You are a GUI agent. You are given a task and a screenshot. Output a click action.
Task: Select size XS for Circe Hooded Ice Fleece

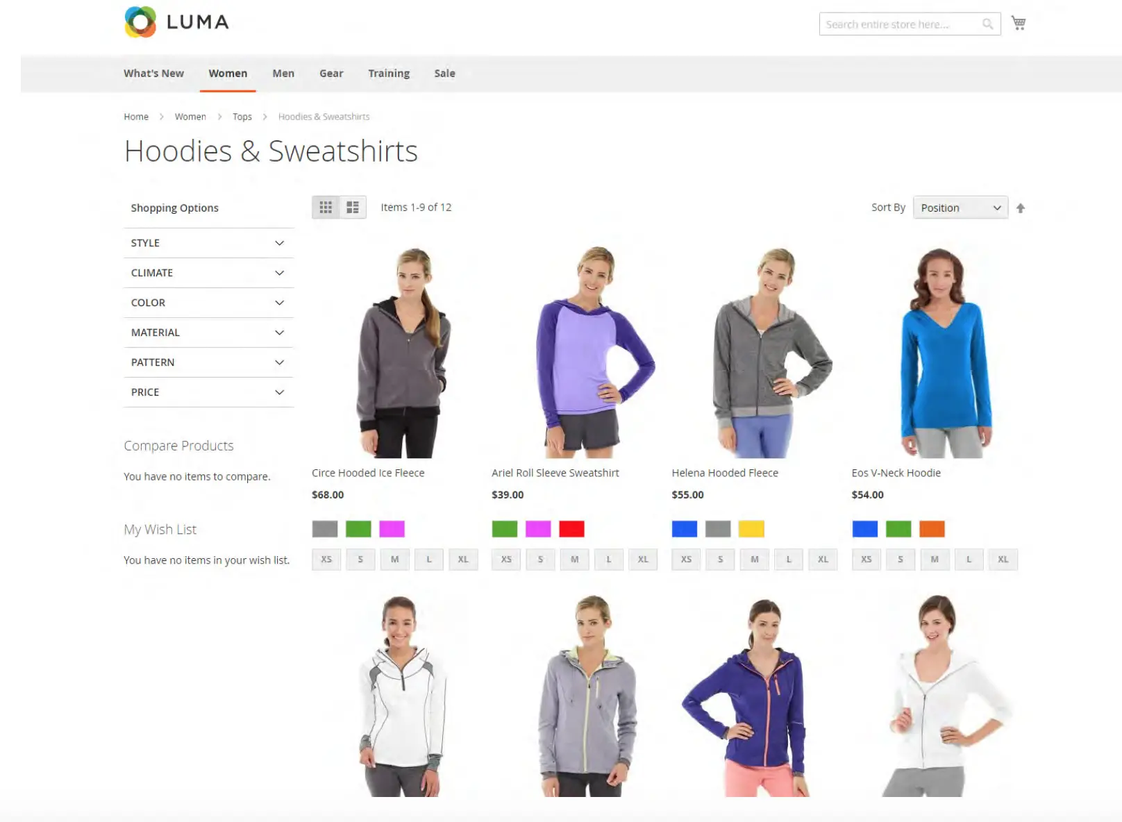tap(326, 559)
